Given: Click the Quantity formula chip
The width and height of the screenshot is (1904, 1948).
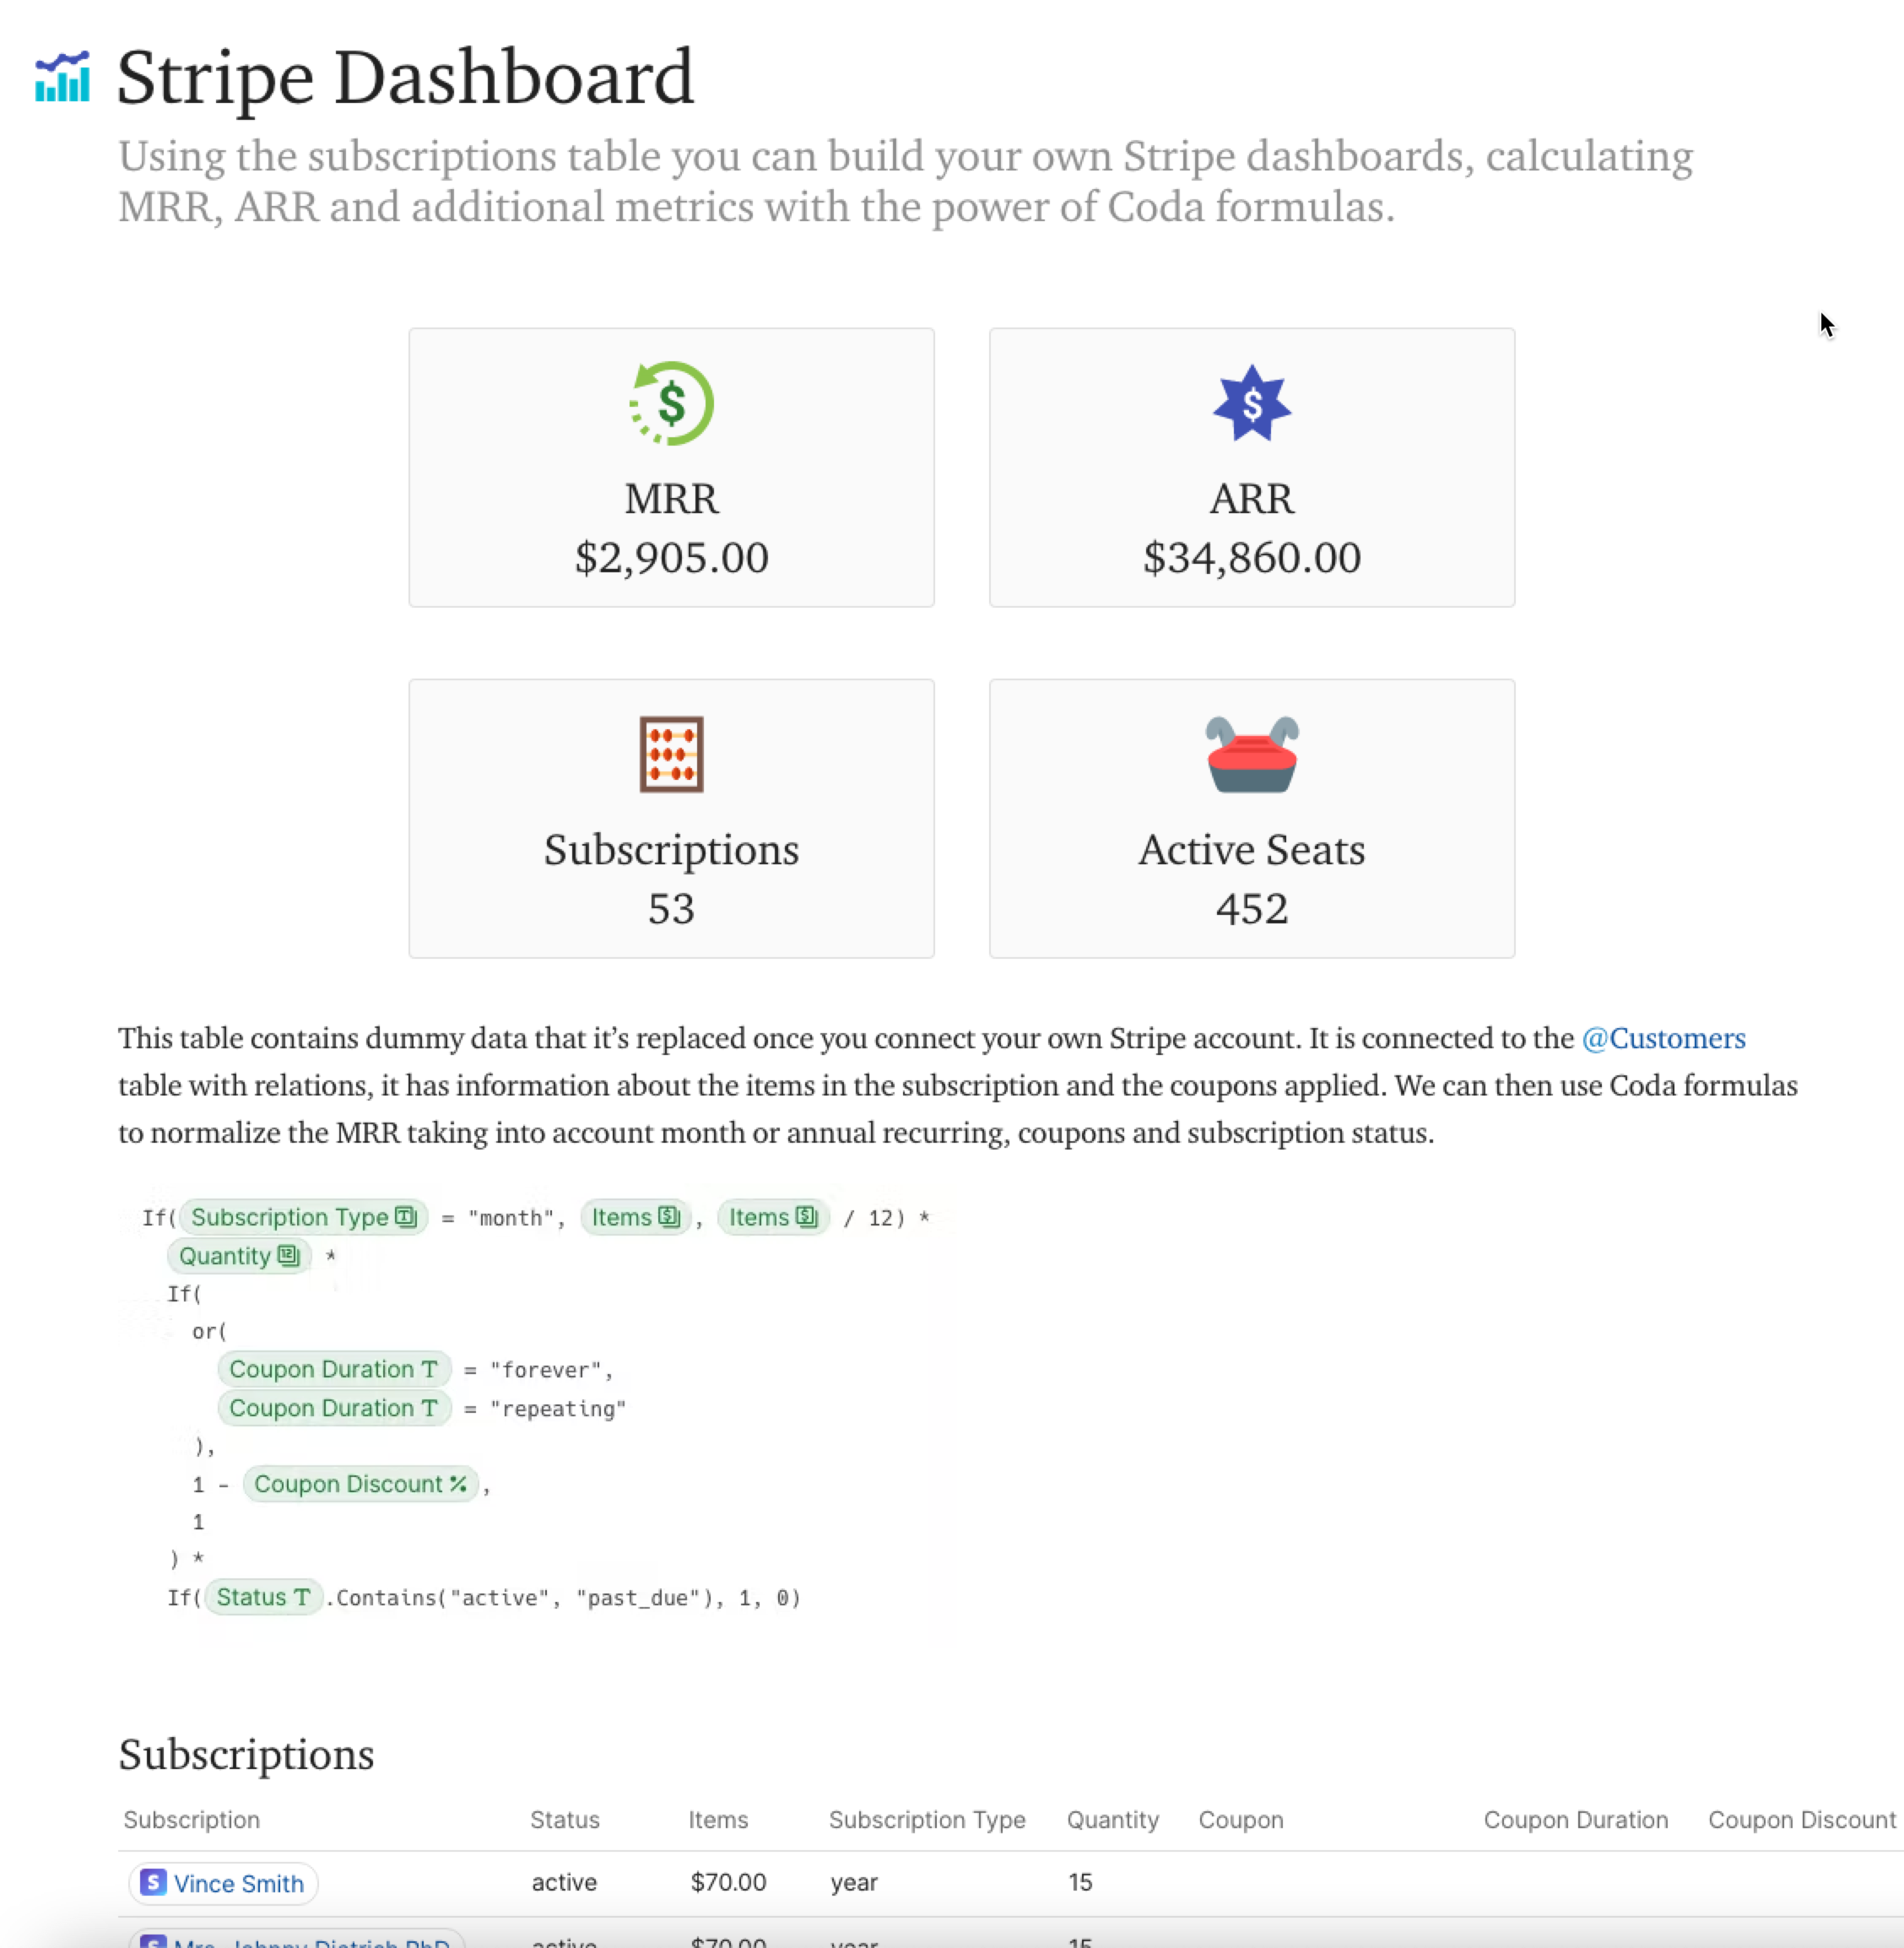Looking at the screenshot, I should click(239, 1256).
